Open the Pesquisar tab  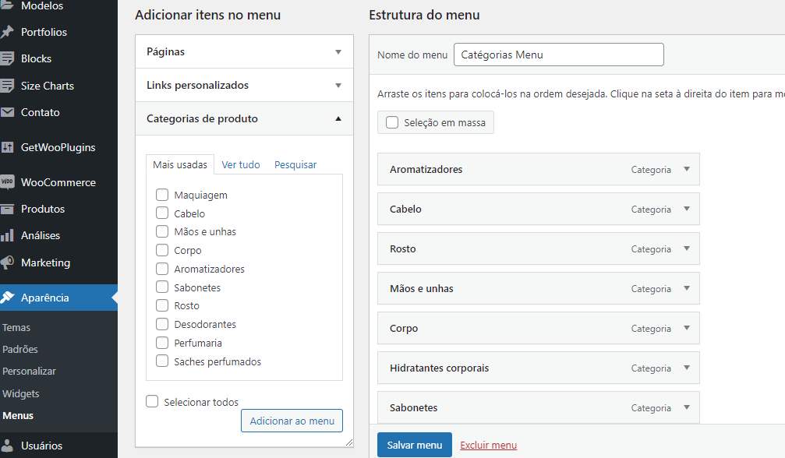[295, 164]
